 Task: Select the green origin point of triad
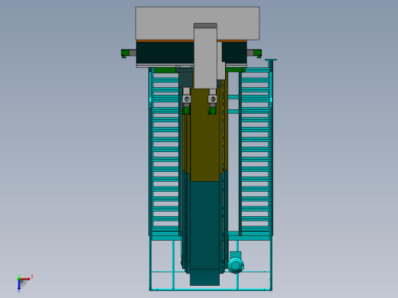[x=19, y=279]
